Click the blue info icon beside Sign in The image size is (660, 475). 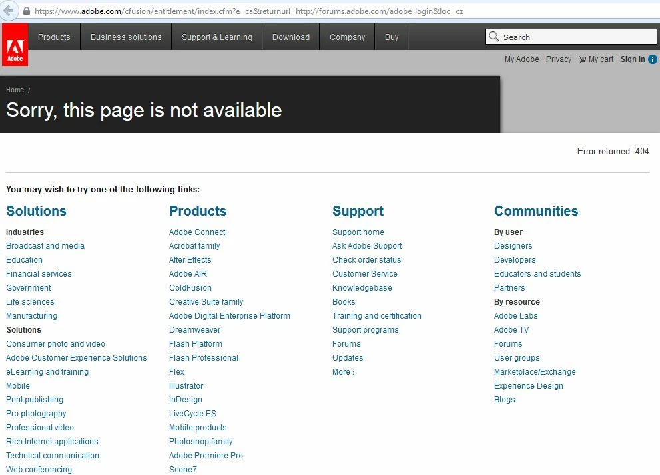pos(653,59)
